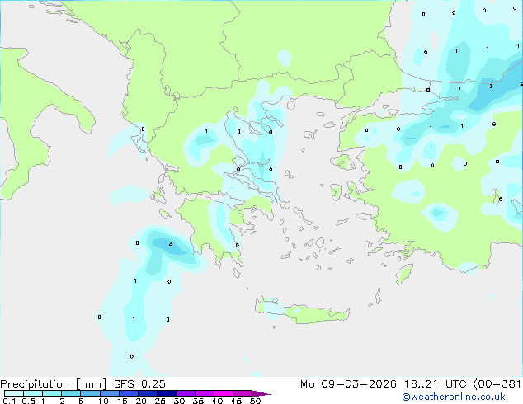Pick the 45–50 mm legend color swatch
Viewport: 523px width, 404px height.
[x=243, y=393]
